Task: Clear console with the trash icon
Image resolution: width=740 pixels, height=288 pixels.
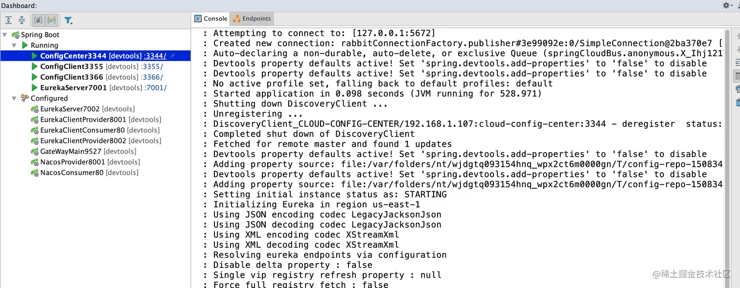Action: coord(738,102)
